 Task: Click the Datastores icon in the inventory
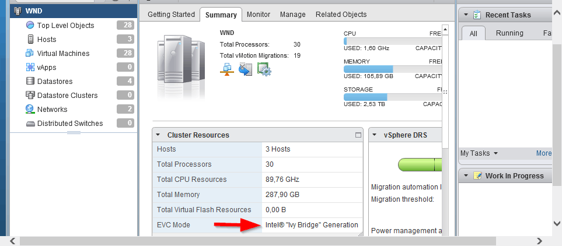click(x=30, y=82)
